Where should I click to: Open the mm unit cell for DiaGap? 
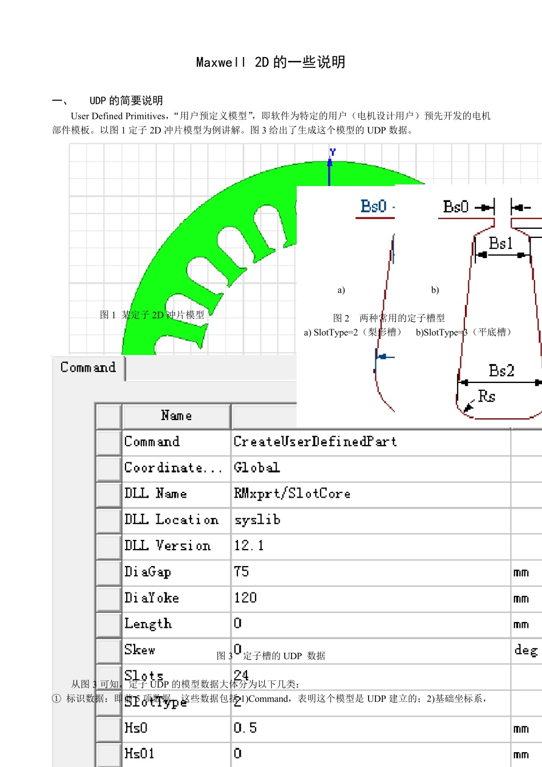(524, 572)
